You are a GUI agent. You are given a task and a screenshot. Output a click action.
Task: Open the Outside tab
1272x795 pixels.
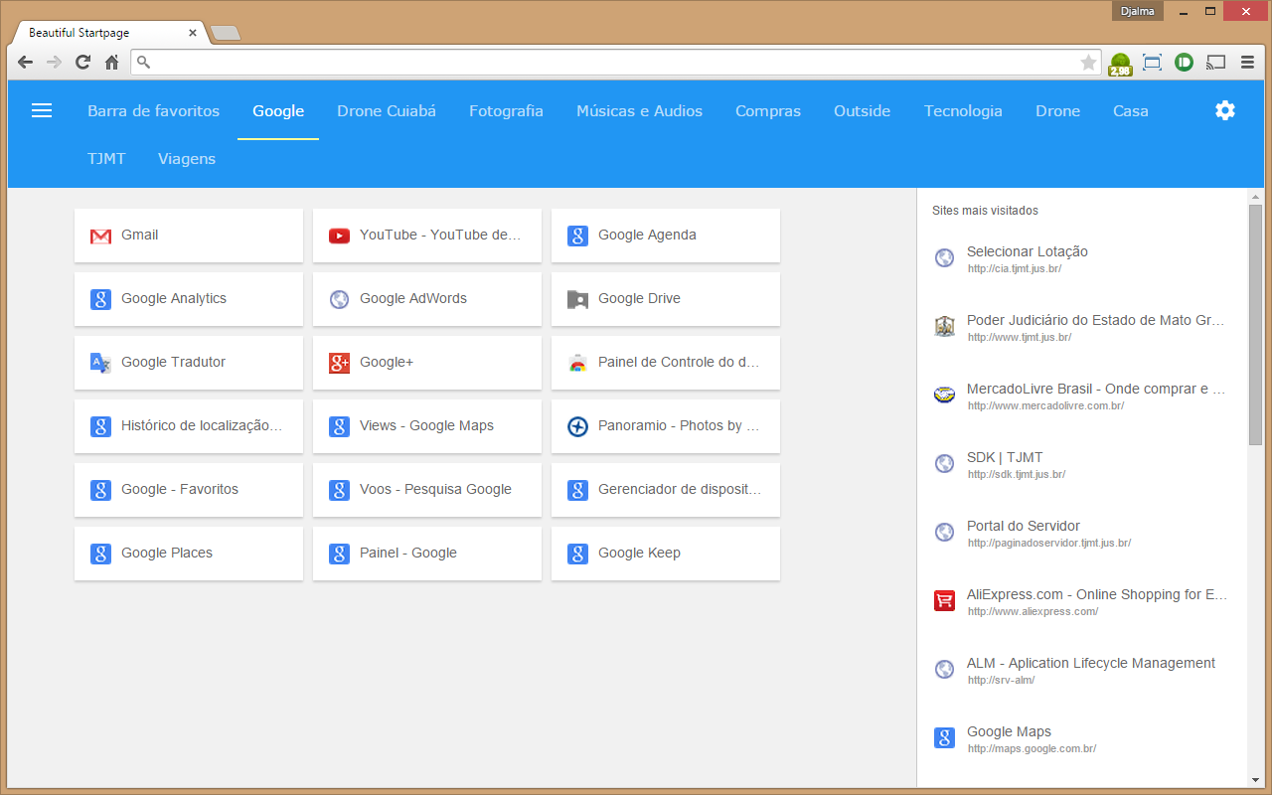pos(862,111)
